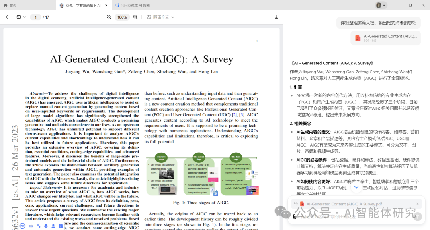430x230 pixels.
Task: Open the 100% zoom level selector
Action: [122, 17]
